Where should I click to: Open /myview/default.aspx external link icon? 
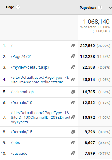[x=73, y=67]
